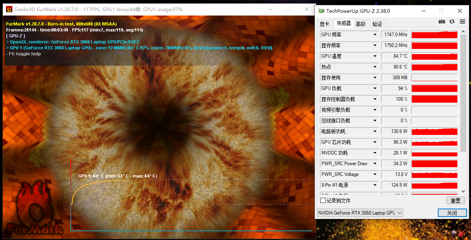Viewport: 471px width, 240px height.
Task: Click the refresh sensors icon in GPU-Z
Action: [x=452, y=22]
